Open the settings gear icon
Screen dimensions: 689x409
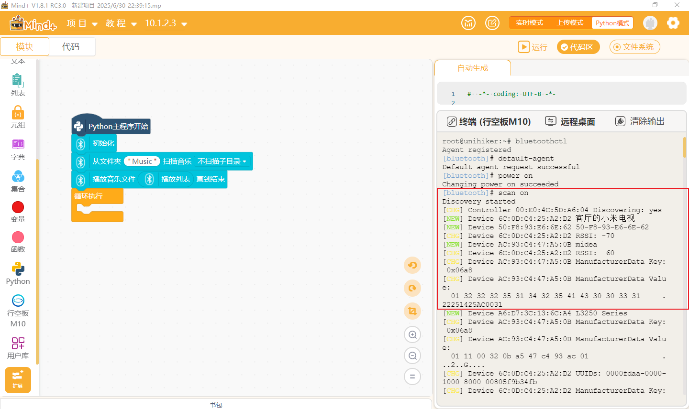[673, 23]
